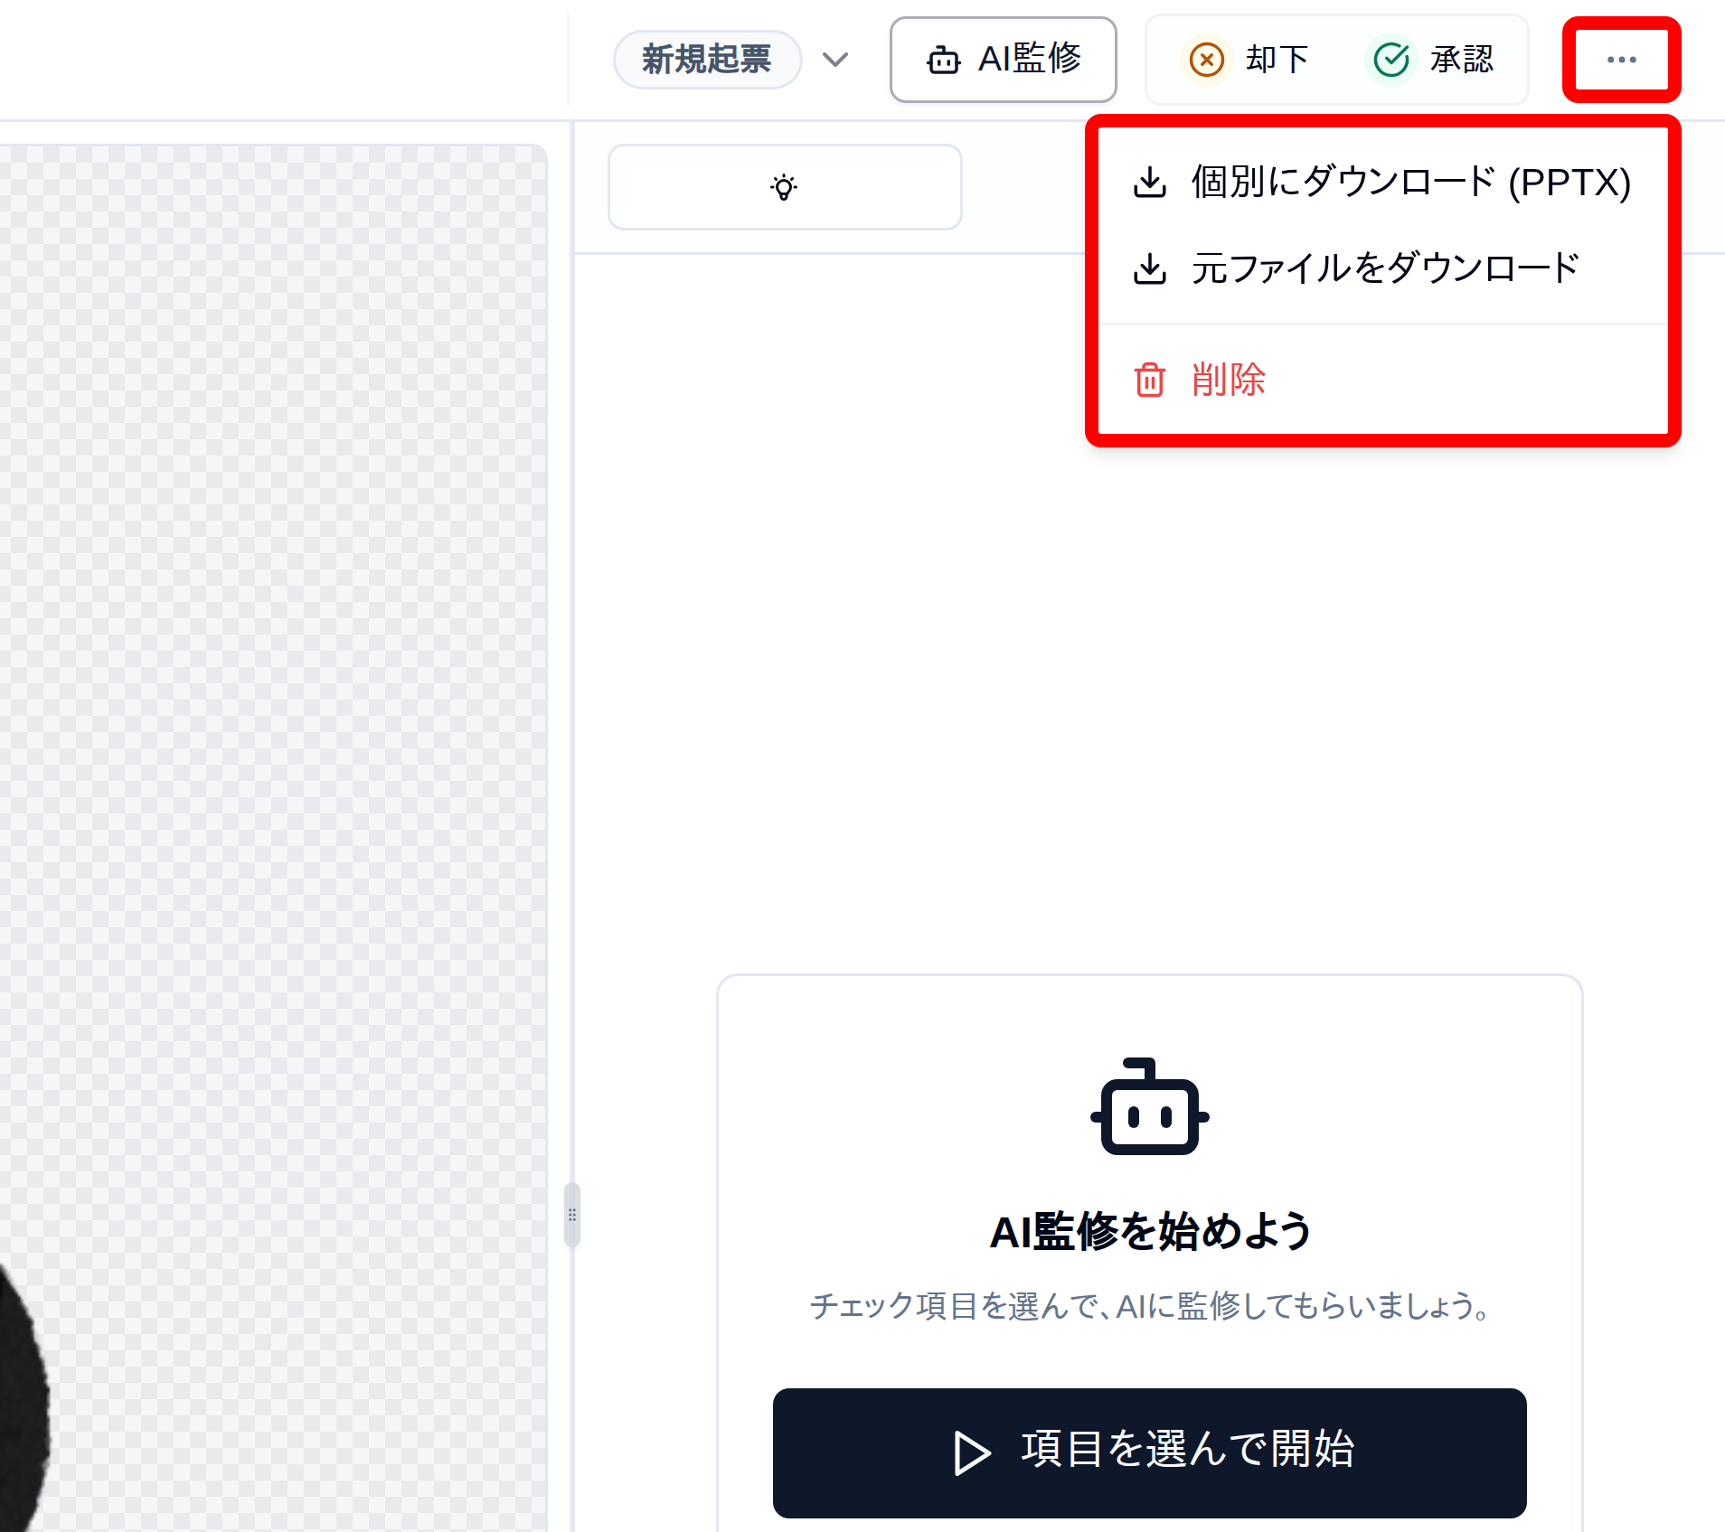
Task: Click the panel divider drag handle
Action: pos(571,1216)
